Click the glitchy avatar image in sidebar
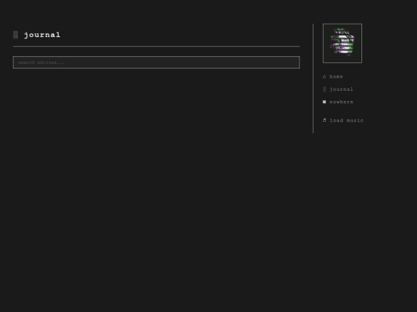 pyautogui.click(x=342, y=43)
